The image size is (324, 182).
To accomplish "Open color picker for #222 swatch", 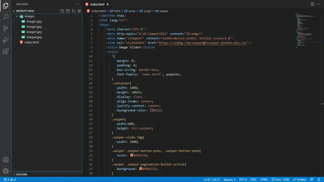I will click(152, 110).
